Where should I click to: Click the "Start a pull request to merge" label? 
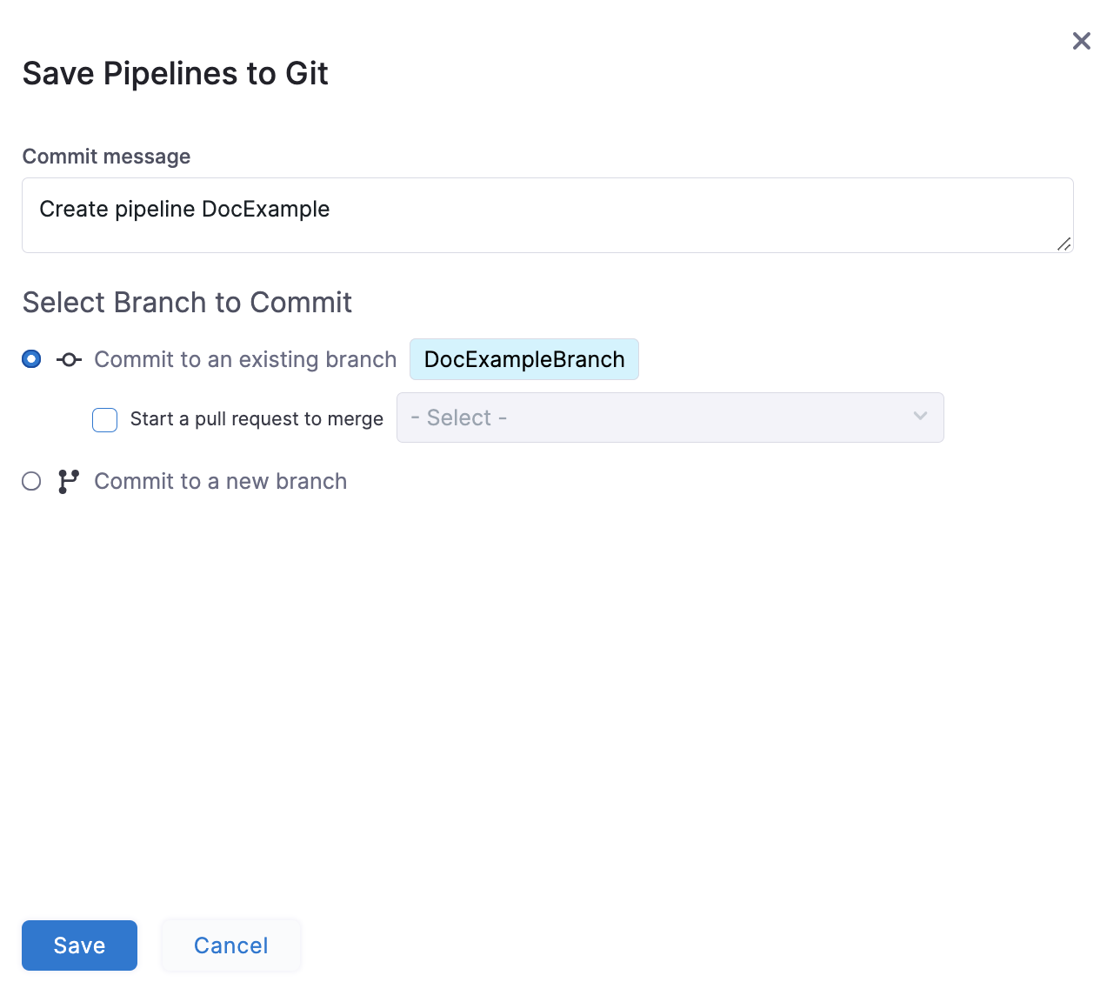pos(257,419)
